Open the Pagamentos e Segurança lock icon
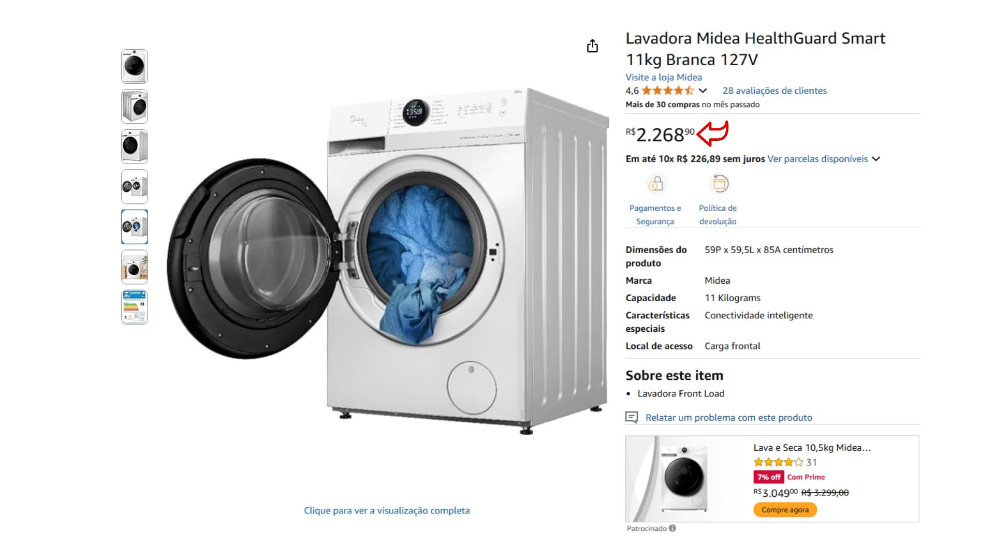 pos(655,184)
